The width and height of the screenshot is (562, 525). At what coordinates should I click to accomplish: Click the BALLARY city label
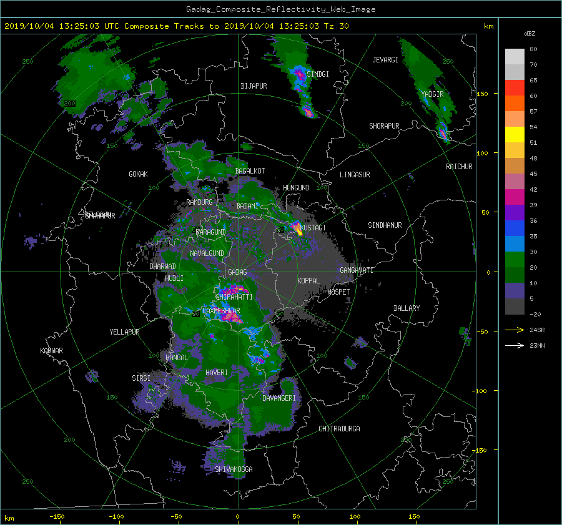pyautogui.click(x=407, y=308)
